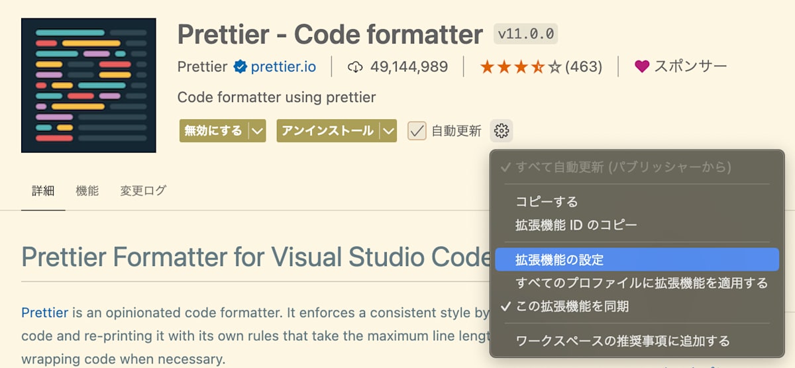Screen dimensions: 795x368
Task: Click the Prettier publisher name
Action: (x=203, y=67)
